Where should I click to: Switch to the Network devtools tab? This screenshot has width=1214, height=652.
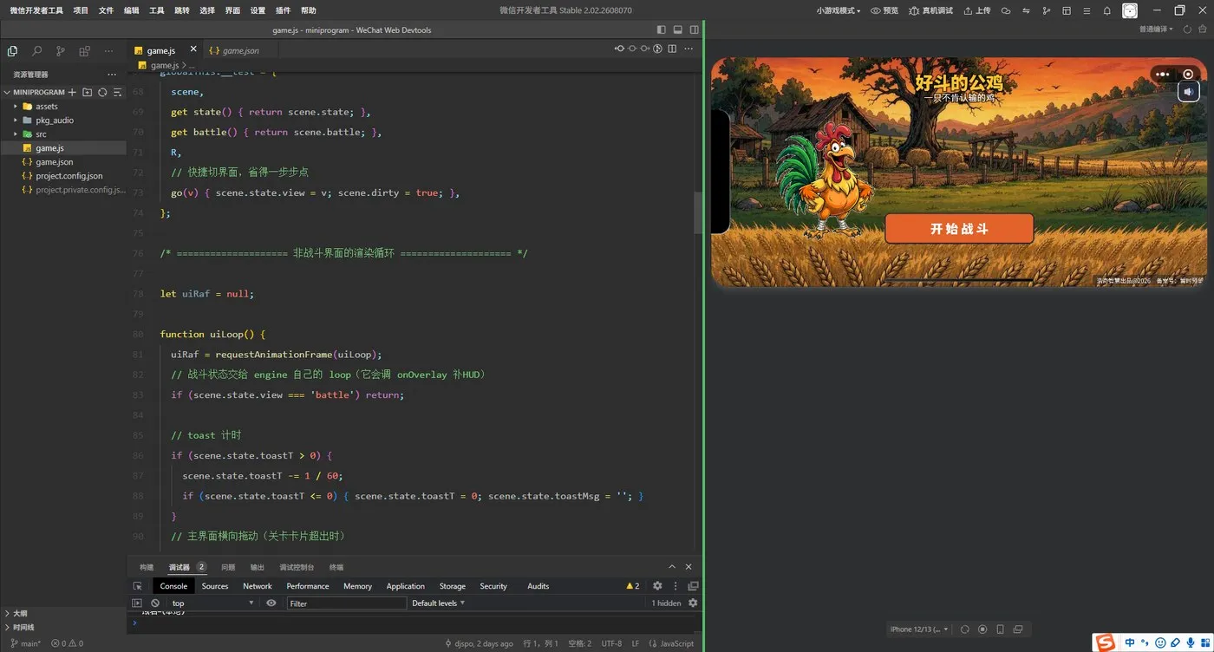tap(258, 586)
